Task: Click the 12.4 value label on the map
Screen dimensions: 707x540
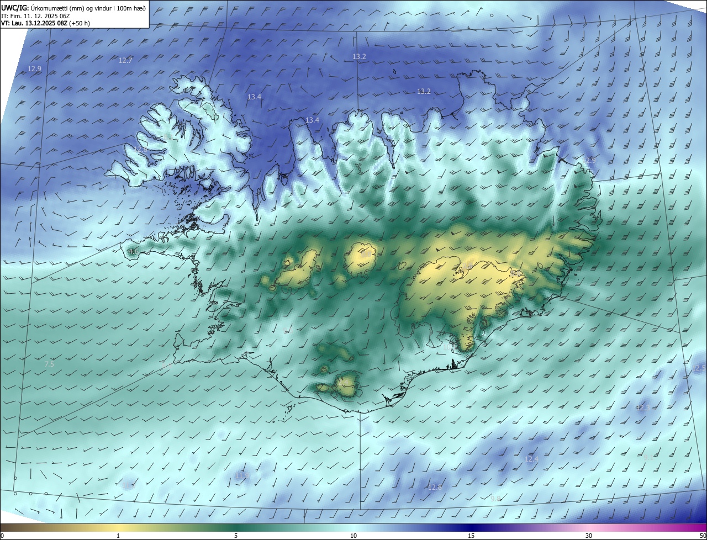Action: coord(531,459)
